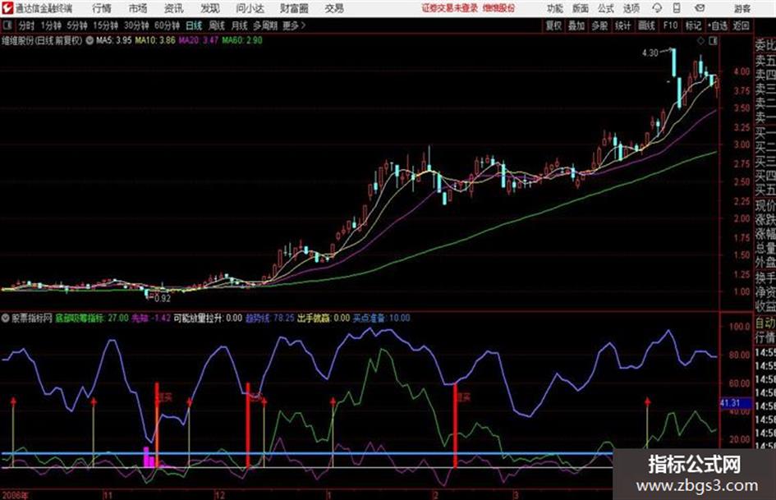This screenshot has height=500, width=776.
Task: Click the 游客 guest account label
Action: point(742,8)
